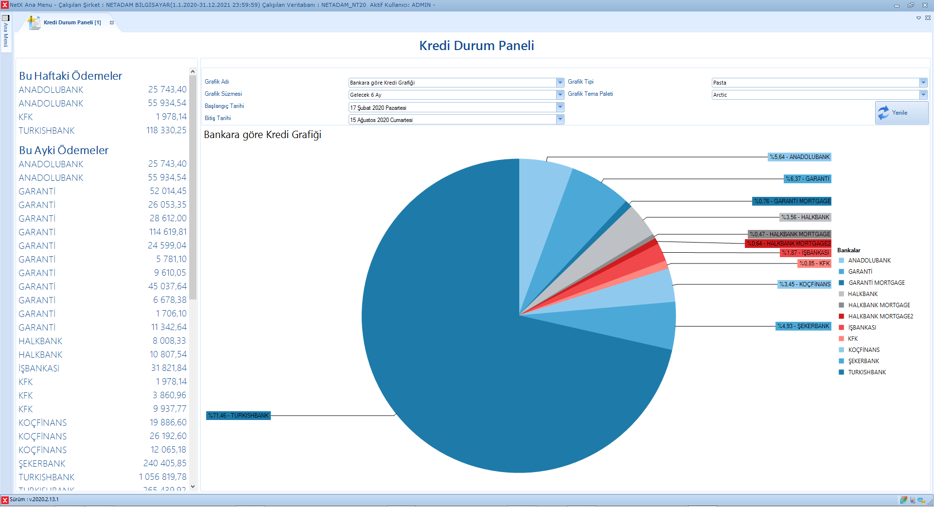Screen dimensions: 934x507
Task: Switch to the Kredi Durum Paneli [1] tab
Action: [72, 22]
